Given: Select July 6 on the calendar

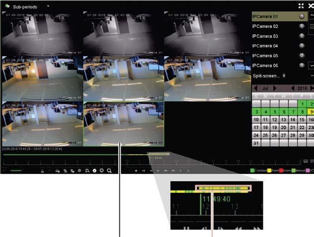Looking at the screenshot, I should click(x=284, y=112).
